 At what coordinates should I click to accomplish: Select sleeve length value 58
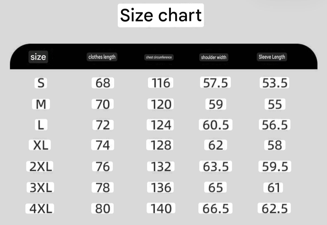[x=275, y=146]
